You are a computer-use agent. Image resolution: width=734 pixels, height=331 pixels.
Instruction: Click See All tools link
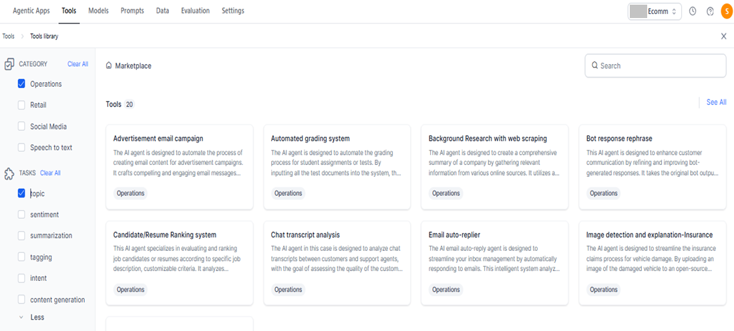716,102
